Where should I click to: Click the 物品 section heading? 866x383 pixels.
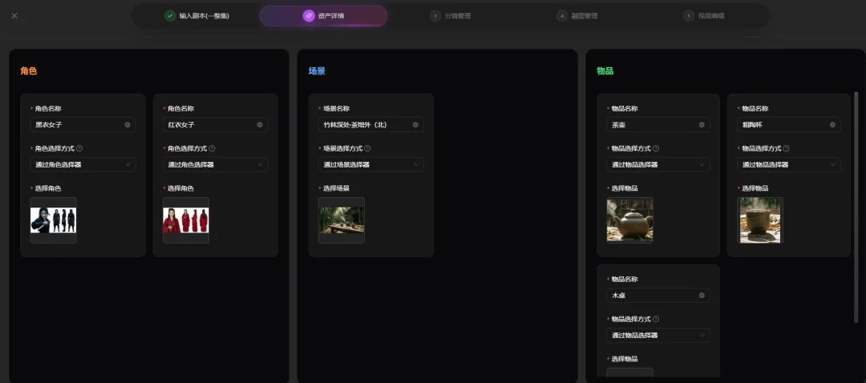[x=605, y=71]
